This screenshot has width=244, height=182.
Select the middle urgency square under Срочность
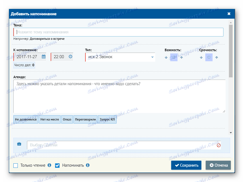pyautogui.click(x=209, y=57)
